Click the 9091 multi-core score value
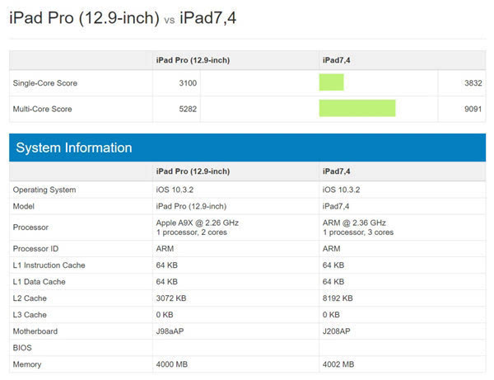This screenshot has width=494, height=380. (473, 109)
